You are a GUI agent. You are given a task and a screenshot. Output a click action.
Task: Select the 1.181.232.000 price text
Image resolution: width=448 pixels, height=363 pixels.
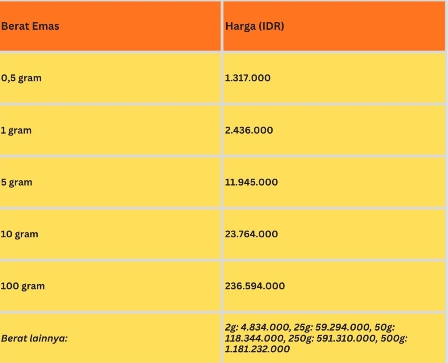[x=257, y=349]
